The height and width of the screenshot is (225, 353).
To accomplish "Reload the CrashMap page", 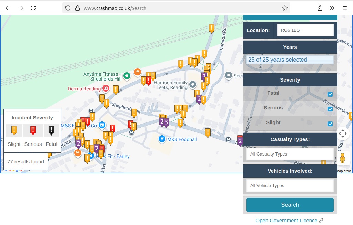I will click(33, 8).
